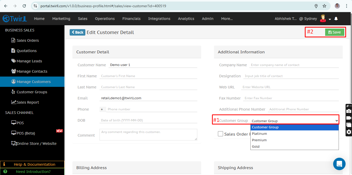
Task: Open Help & Documentation
Action: point(32,164)
